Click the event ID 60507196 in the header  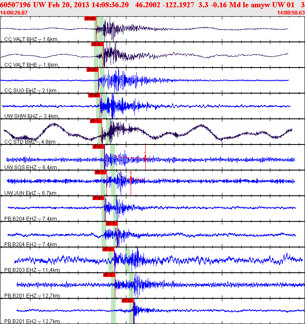[x=15, y=5]
